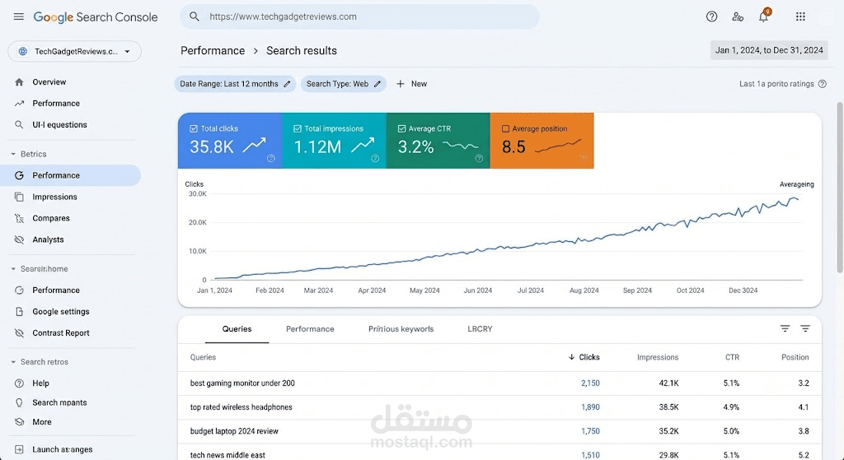This screenshot has width=844, height=460.
Task: Click the help icon on Total impressions card
Action: (x=375, y=158)
